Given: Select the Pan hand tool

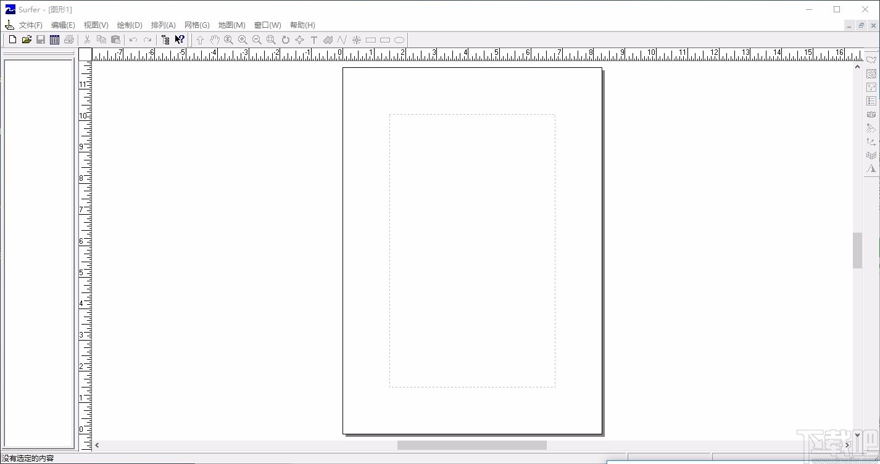Looking at the screenshot, I should click(x=214, y=40).
